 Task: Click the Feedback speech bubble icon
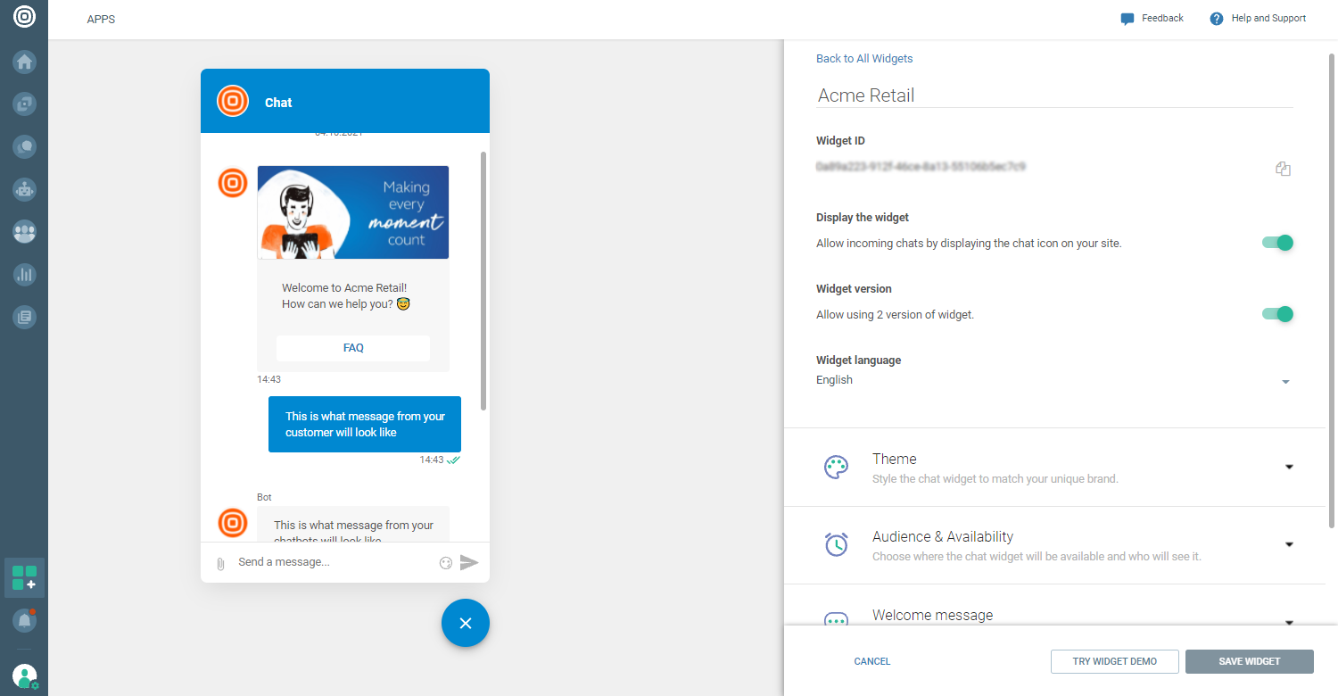(x=1127, y=19)
